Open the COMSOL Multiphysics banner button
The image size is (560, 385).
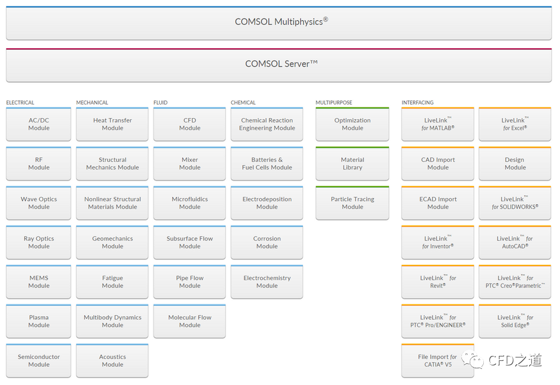pyautogui.click(x=281, y=22)
